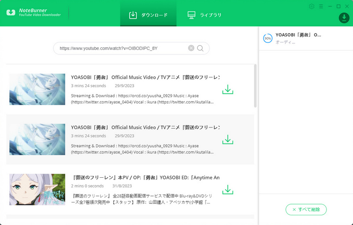
Task: Click the NoteBurner logo icon
Action: click(x=11, y=12)
